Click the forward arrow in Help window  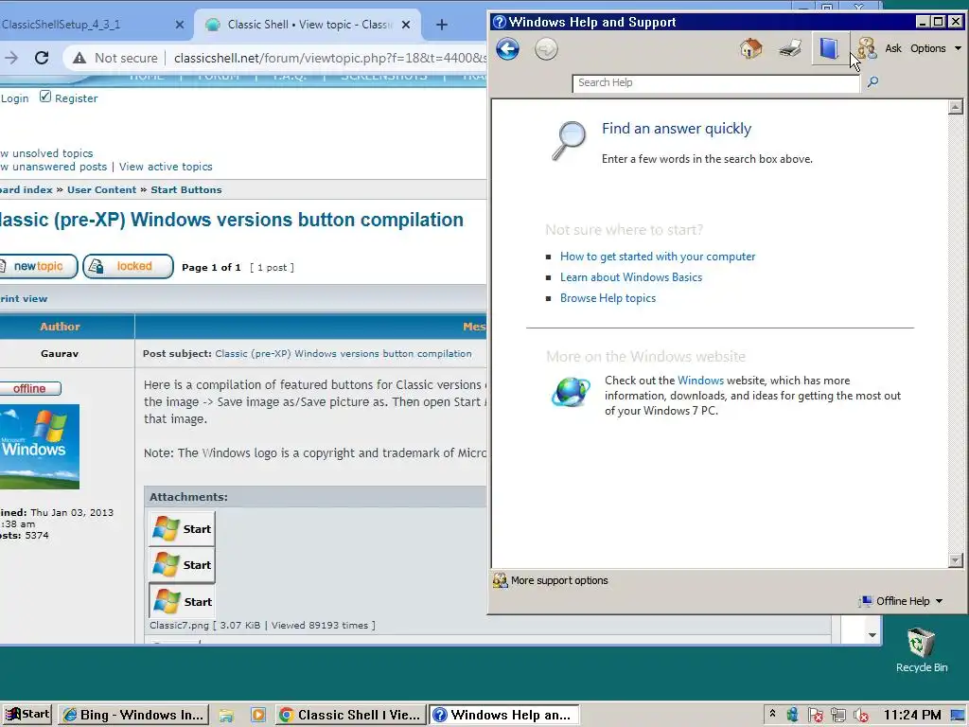[546, 49]
